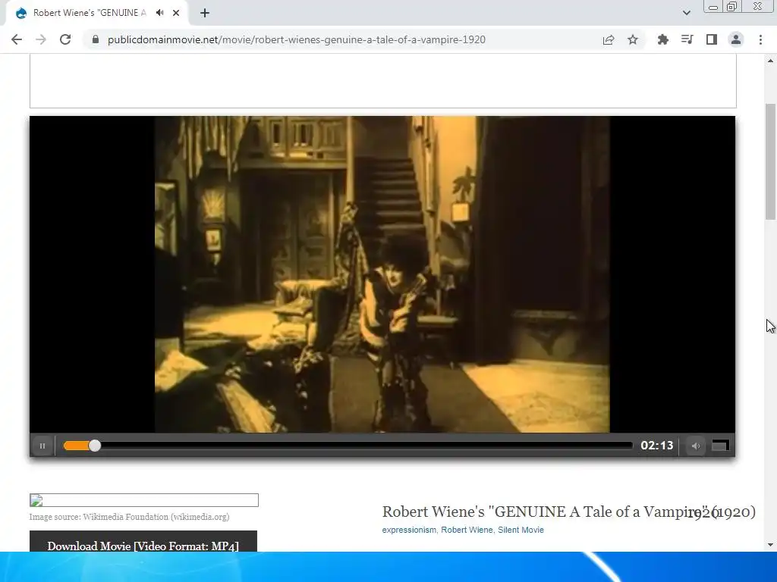Bookmark this page with the star icon
This screenshot has height=582, width=777.
[x=633, y=39]
